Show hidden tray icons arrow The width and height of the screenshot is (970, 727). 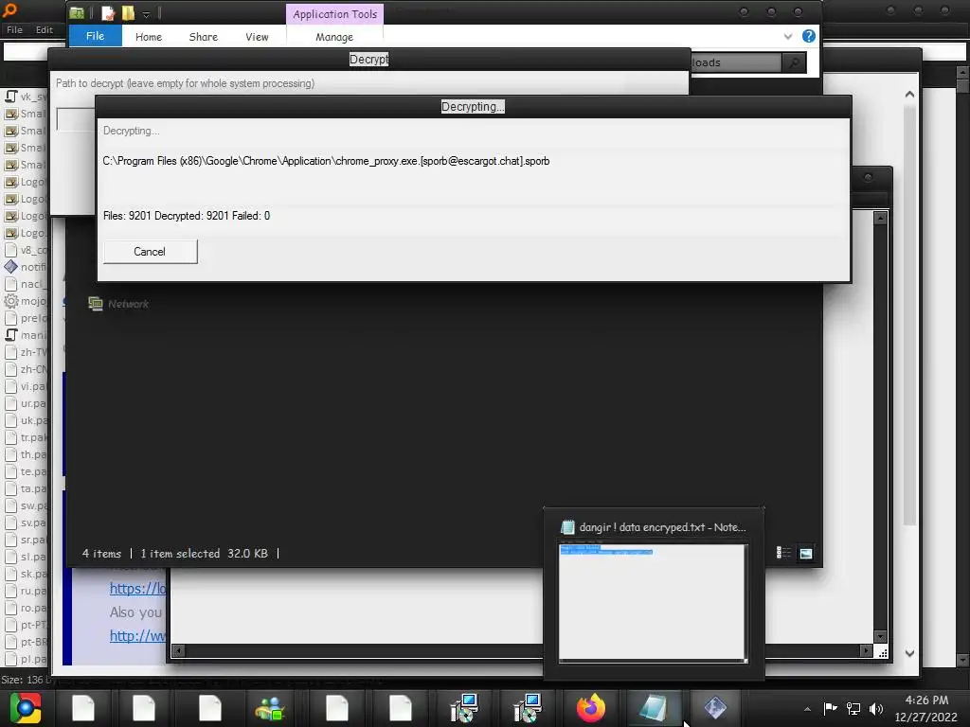(807, 708)
